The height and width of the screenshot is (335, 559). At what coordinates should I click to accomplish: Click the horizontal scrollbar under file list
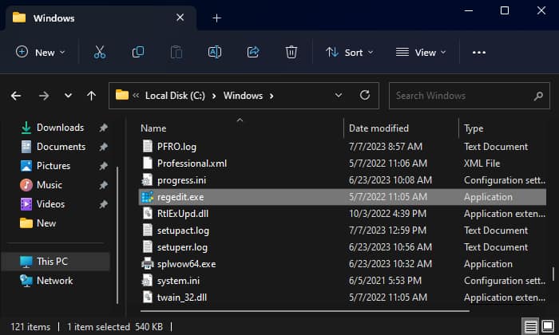305,311
